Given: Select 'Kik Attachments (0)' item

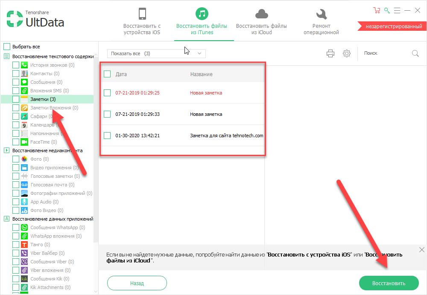Looking at the screenshot, I should 50,287.
